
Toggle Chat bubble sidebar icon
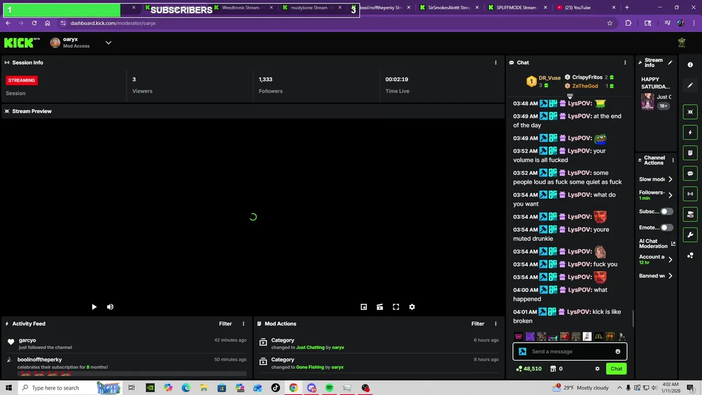click(690, 173)
